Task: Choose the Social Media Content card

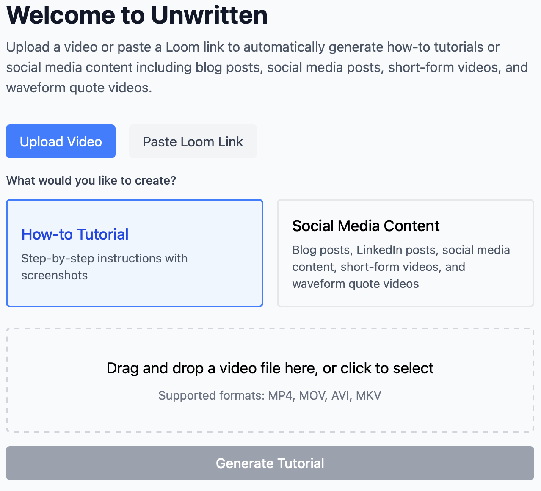Action: [x=405, y=253]
